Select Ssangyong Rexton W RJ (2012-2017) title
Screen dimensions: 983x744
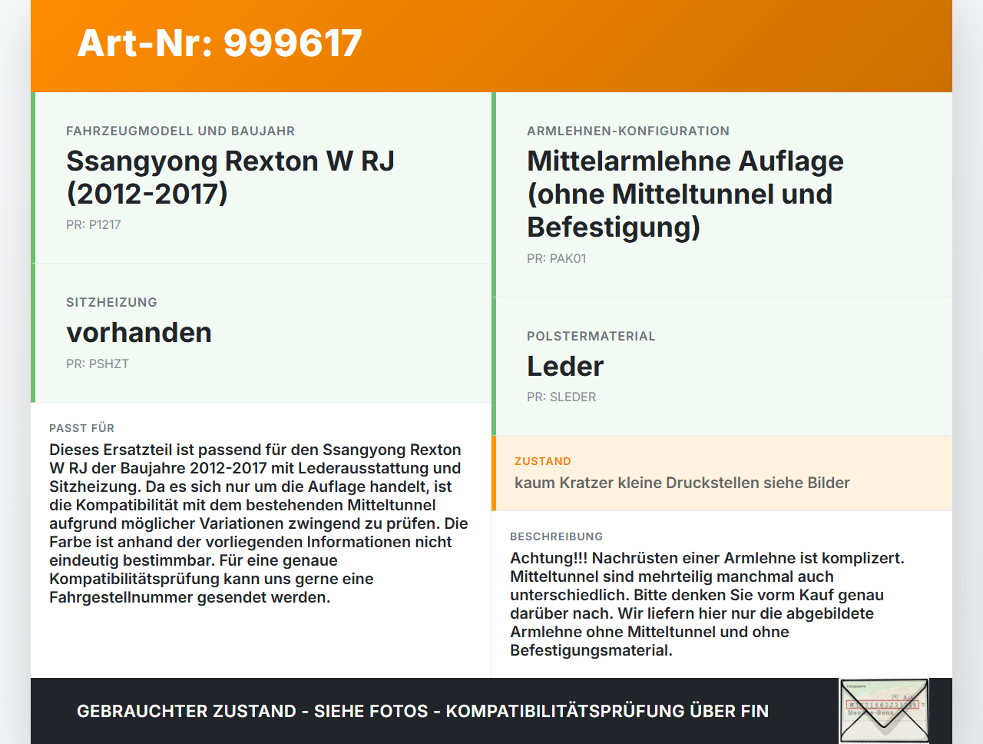point(230,177)
